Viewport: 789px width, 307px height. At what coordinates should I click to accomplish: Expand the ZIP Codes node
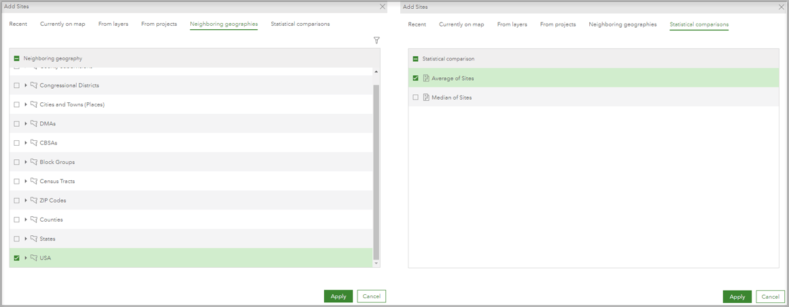tap(26, 200)
